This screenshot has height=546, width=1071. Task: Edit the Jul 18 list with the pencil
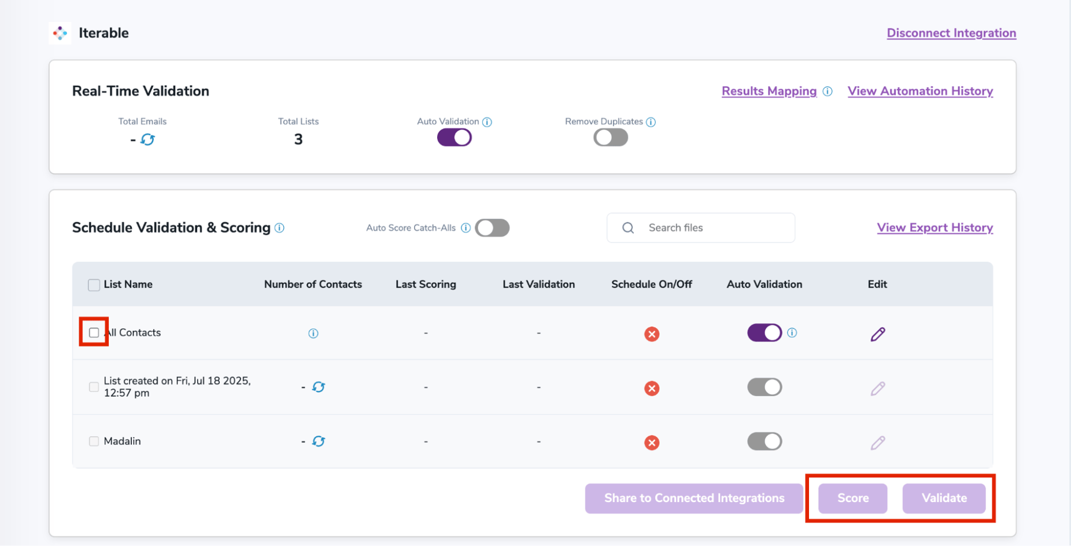click(878, 388)
